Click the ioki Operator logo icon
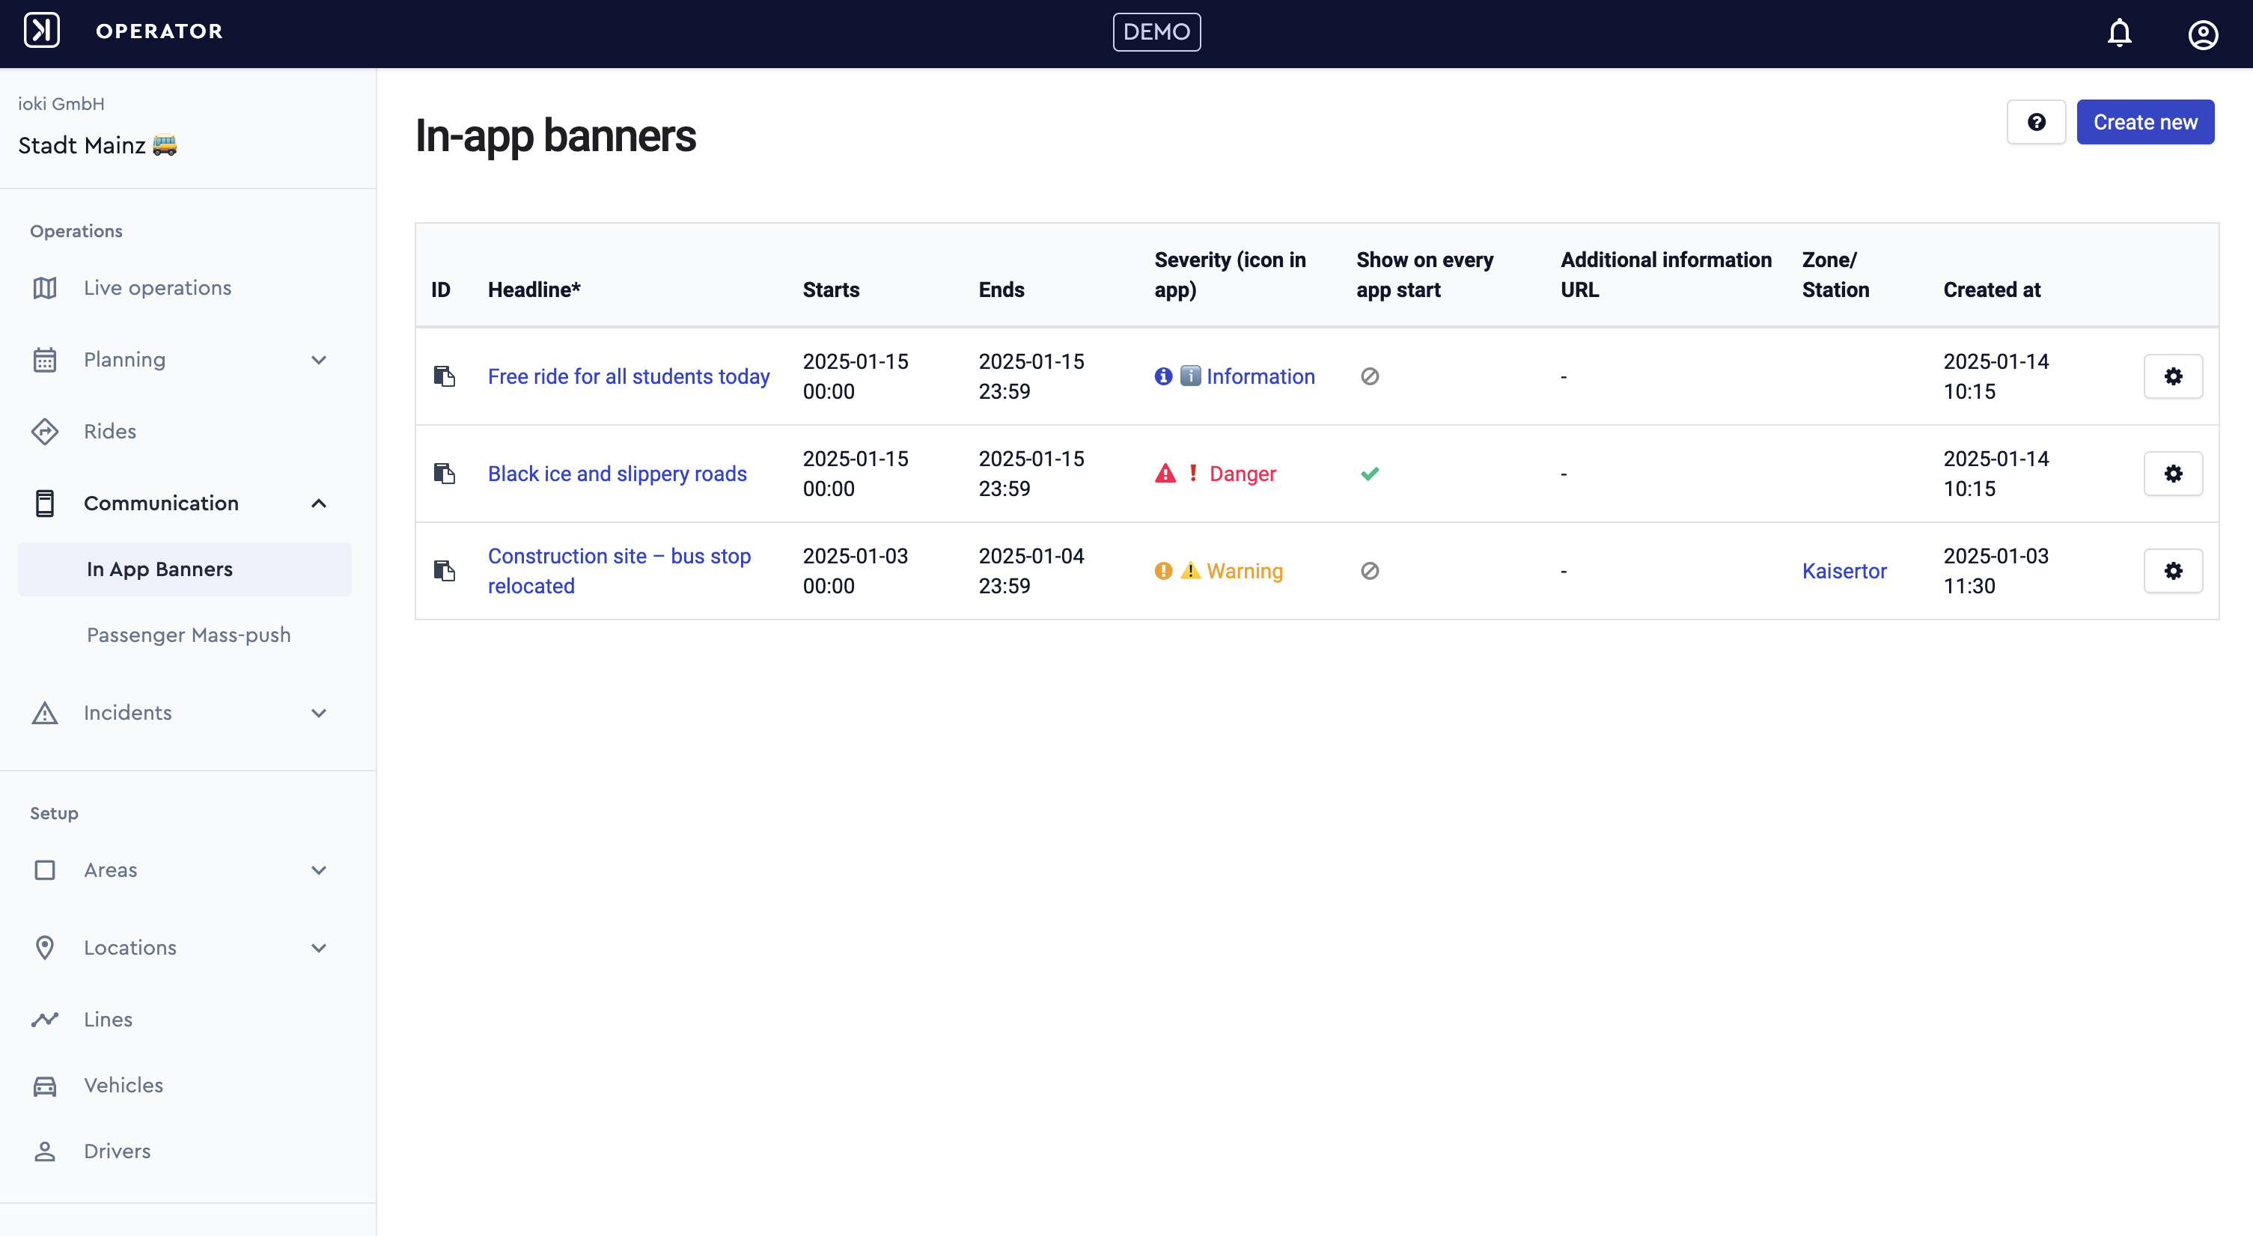The height and width of the screenshot is (1236, 2253). pyautogui.click(x=41, y=31)
